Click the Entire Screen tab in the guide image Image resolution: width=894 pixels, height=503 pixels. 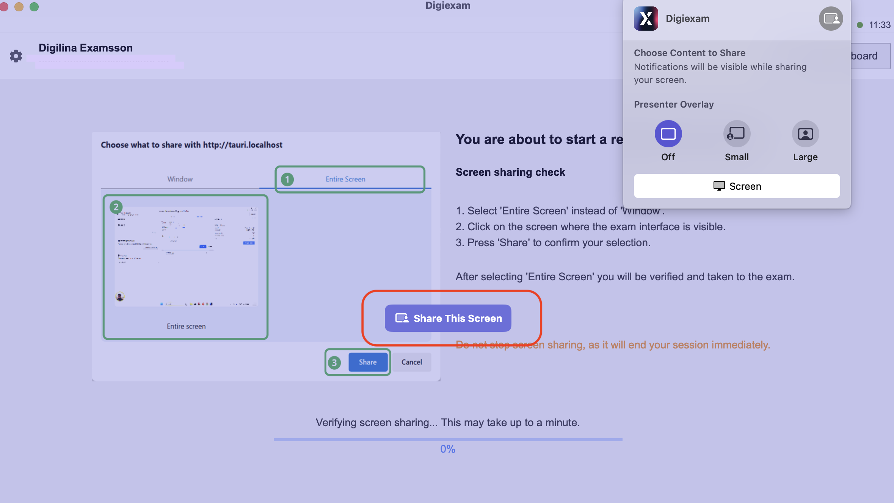[x=345, y=179]
